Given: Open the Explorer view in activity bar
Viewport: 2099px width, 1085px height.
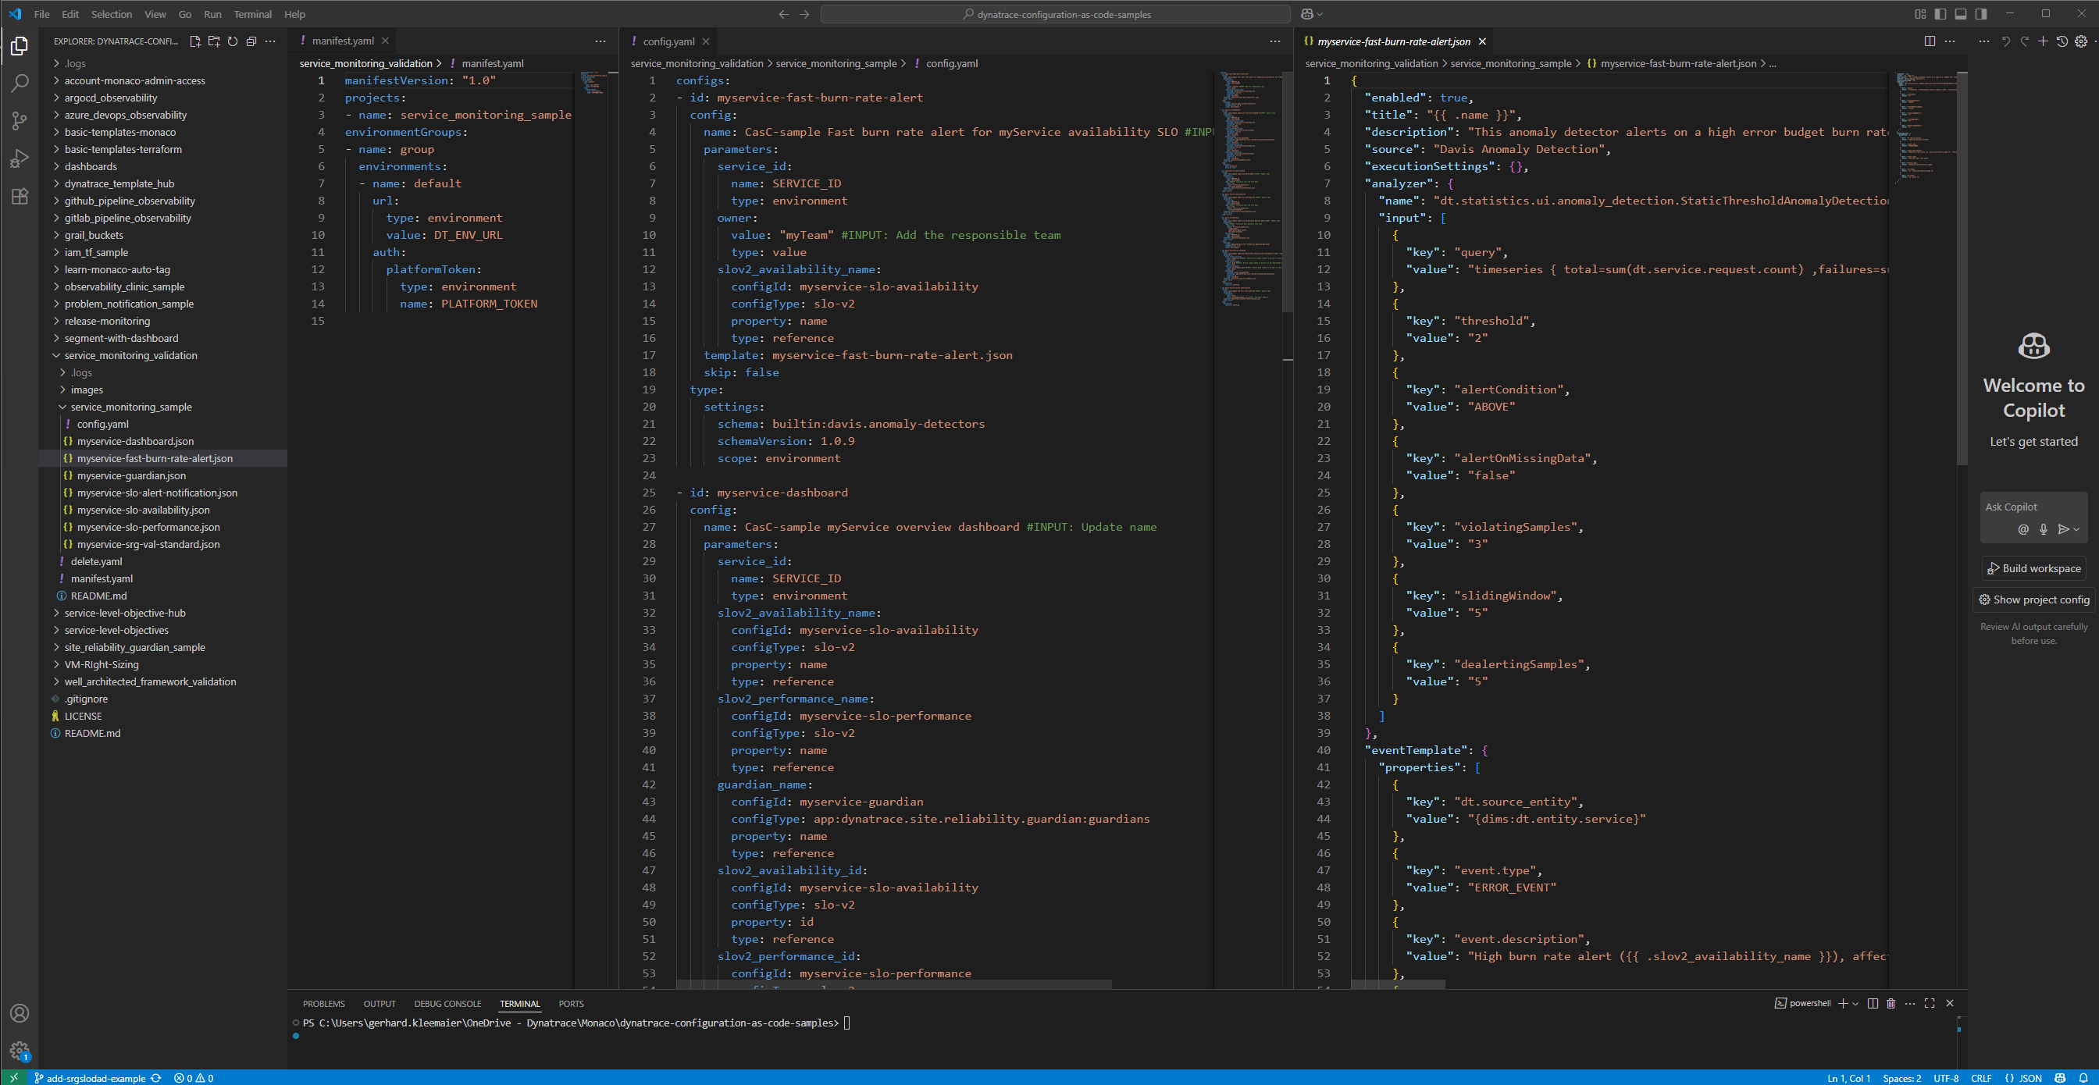Looking at the screenshot, I should 20,46.
